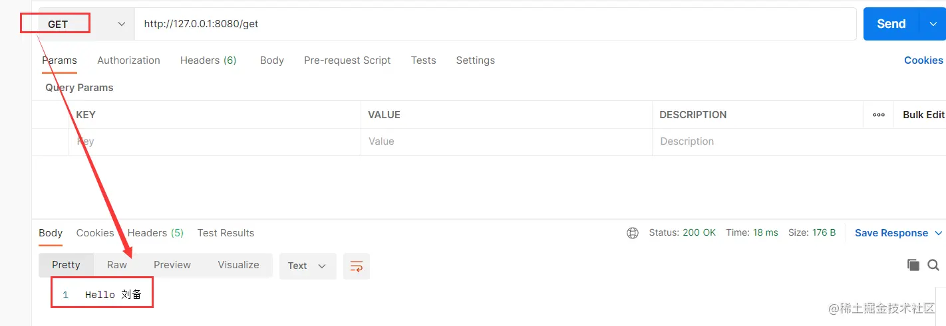Open the Send button dropdown arrow
Viewport: 946px width, 326px height.
(x=932, y=24)
